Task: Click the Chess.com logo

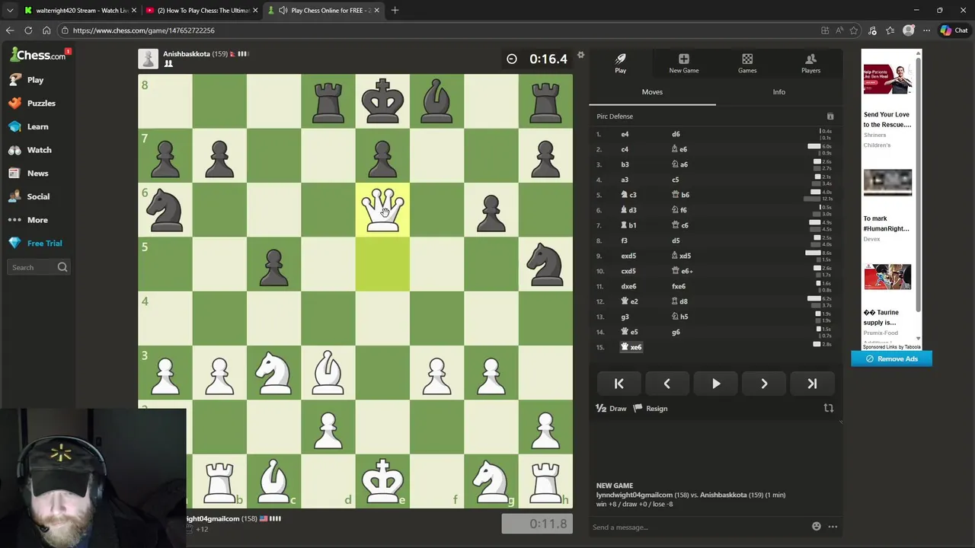Action: pyautogui.click(x=38, y=55)
